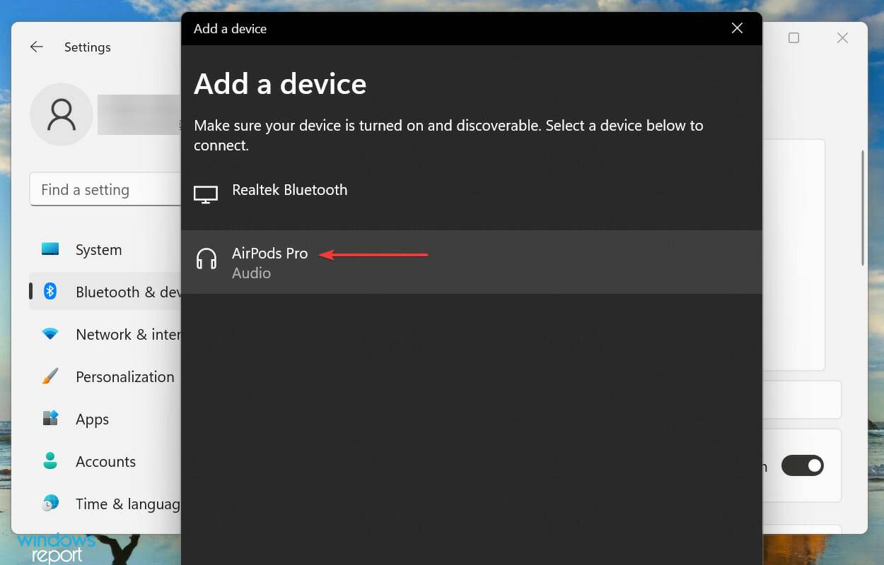Click the Find a setting search box

(105, 190)
